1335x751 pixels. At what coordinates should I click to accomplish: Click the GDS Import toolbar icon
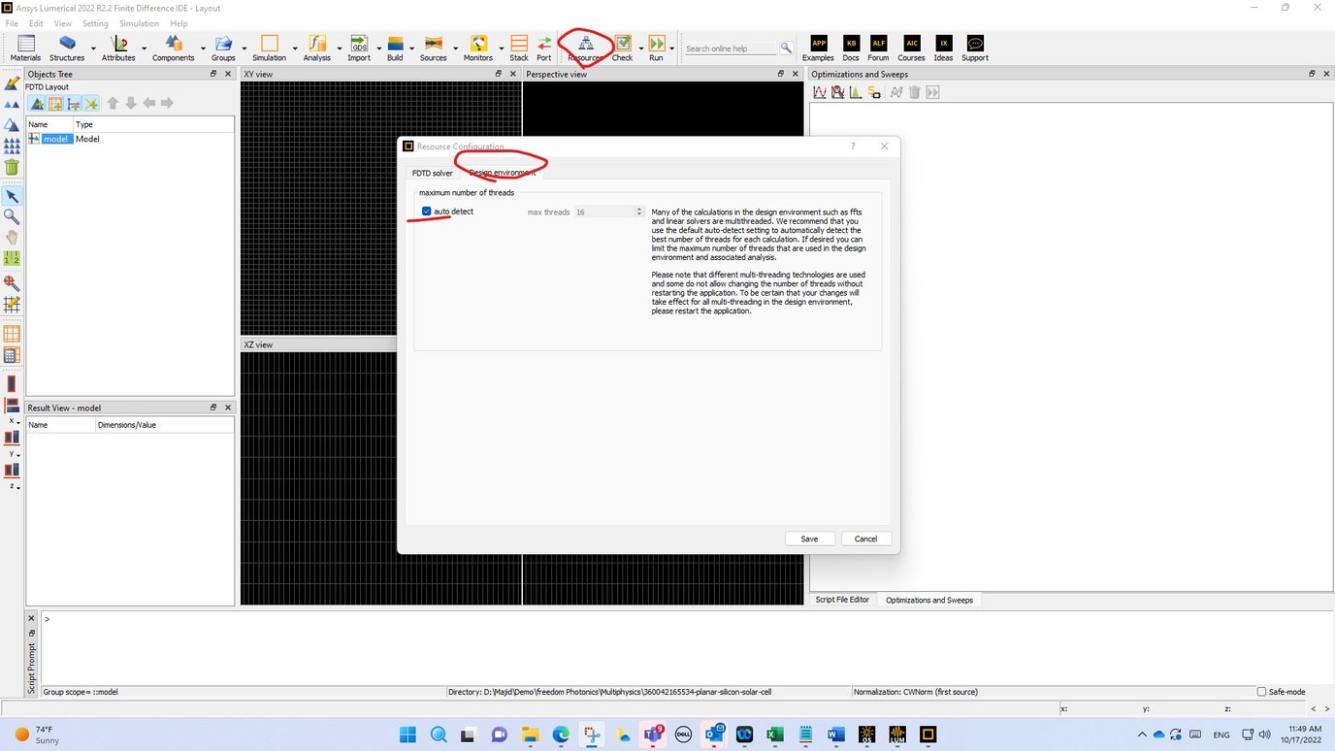click(x=359, y=46)
